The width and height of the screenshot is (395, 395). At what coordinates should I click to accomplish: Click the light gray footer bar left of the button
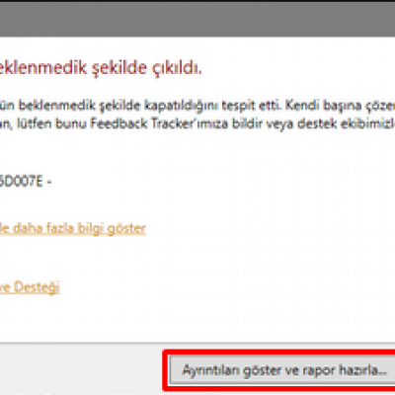[81, 368]
